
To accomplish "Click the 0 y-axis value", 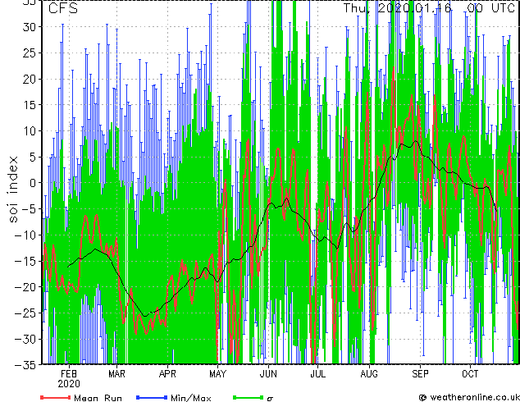I will coord(33,183).
